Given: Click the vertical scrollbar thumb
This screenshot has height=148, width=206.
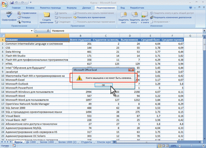Looking at the screenshot, I should 205,44.
